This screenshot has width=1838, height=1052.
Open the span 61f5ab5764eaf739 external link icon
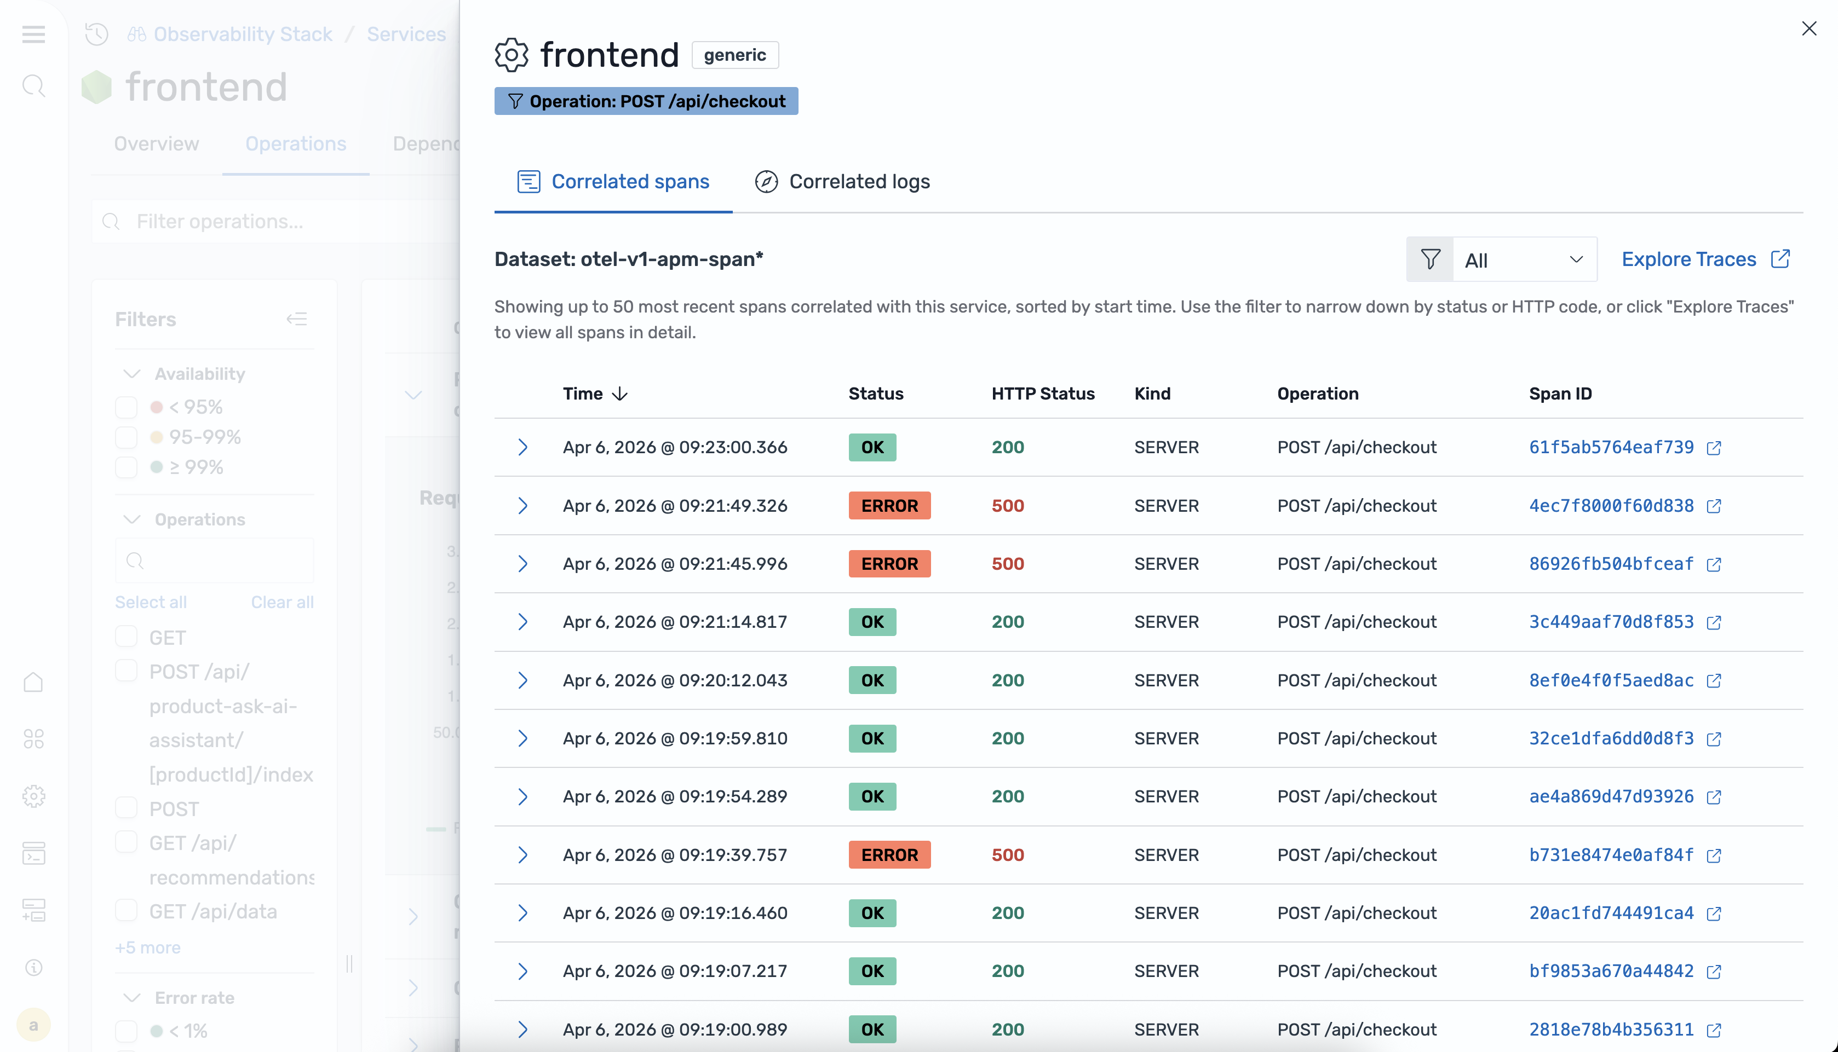(x=1714, y=448)
